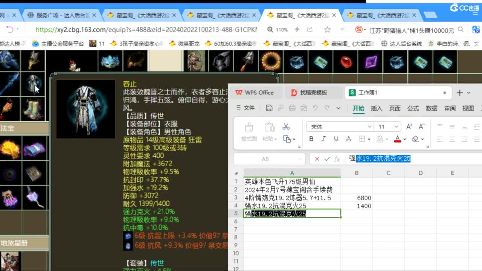Expand the copy dropdown arrow
The height and width of the screenshot is (271, 482).
click(294, 139)
